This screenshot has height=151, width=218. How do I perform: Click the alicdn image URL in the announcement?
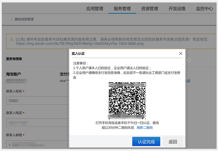pyautogui.click(x=80, y=44)
